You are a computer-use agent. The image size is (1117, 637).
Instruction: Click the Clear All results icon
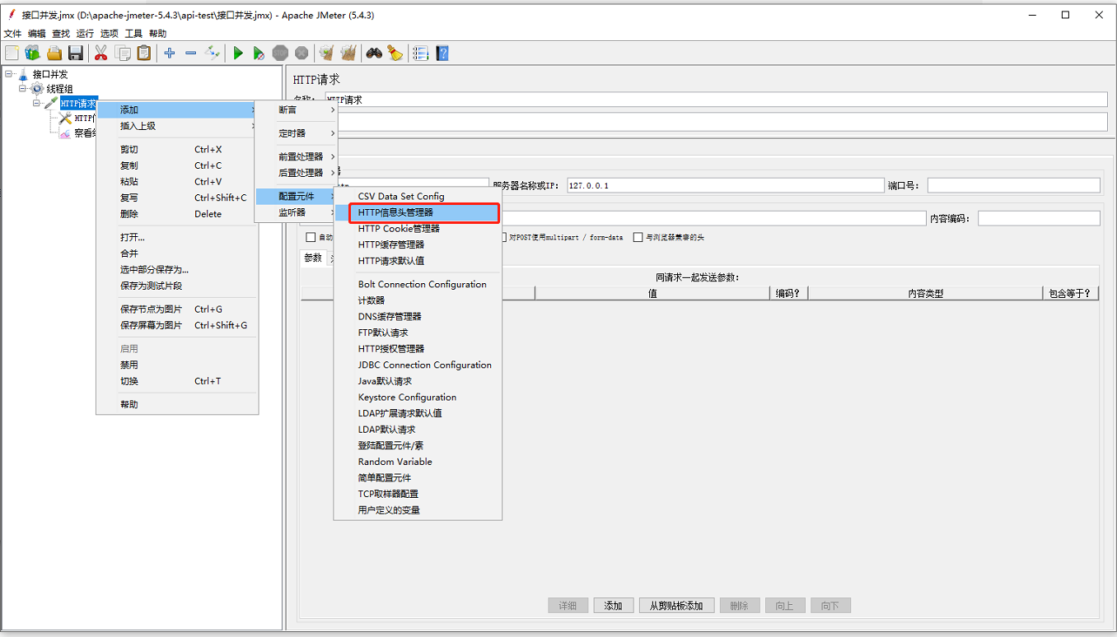348,53
